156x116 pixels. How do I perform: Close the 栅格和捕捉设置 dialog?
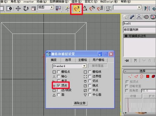[111, 54]
